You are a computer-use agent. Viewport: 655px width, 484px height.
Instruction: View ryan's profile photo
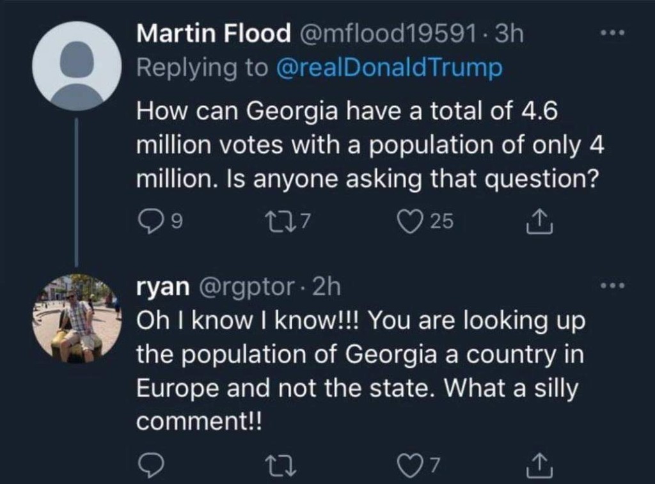(x=77, y=318)
